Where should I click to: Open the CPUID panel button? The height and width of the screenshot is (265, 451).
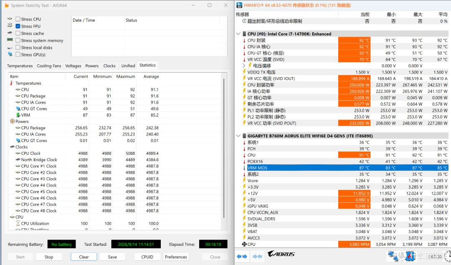tap(147, 257)
